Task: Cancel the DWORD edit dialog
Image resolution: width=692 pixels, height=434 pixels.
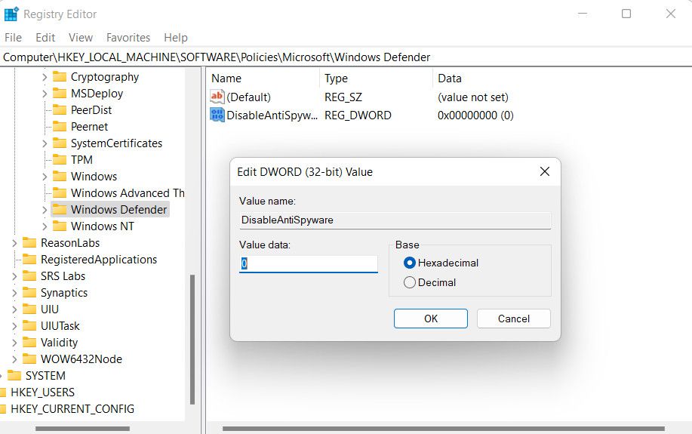Action: click(514, 319)
